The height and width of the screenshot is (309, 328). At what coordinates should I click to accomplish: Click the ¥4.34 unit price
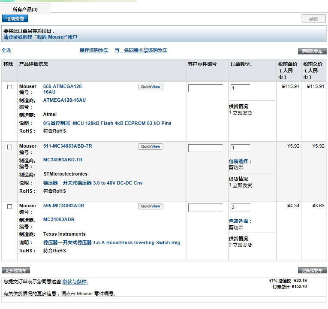pyautogui.click(x=293, y=206)
